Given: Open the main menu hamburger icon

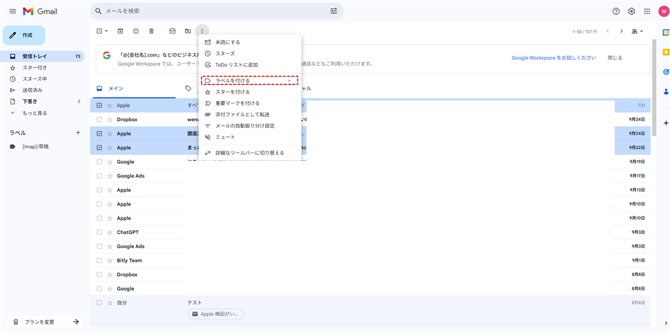Looking at the screenshot, I should pyautogui.click(x=12, y=11).
